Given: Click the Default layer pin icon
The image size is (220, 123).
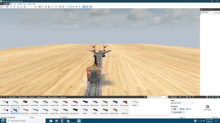Looking at the screenshot, I should [x=216, y=13].
